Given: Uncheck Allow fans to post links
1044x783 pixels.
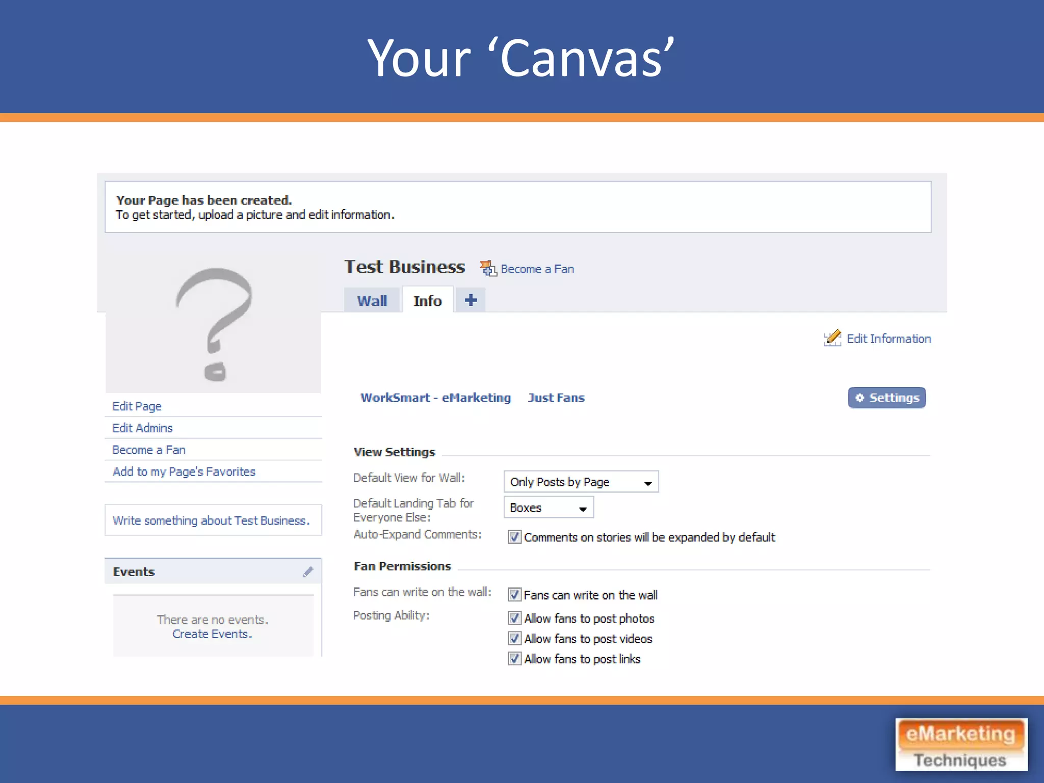Looking at the screenshot, I should 514,659.
